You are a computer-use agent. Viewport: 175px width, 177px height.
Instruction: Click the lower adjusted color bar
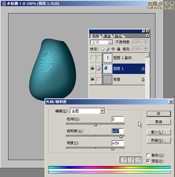[109, 172]
